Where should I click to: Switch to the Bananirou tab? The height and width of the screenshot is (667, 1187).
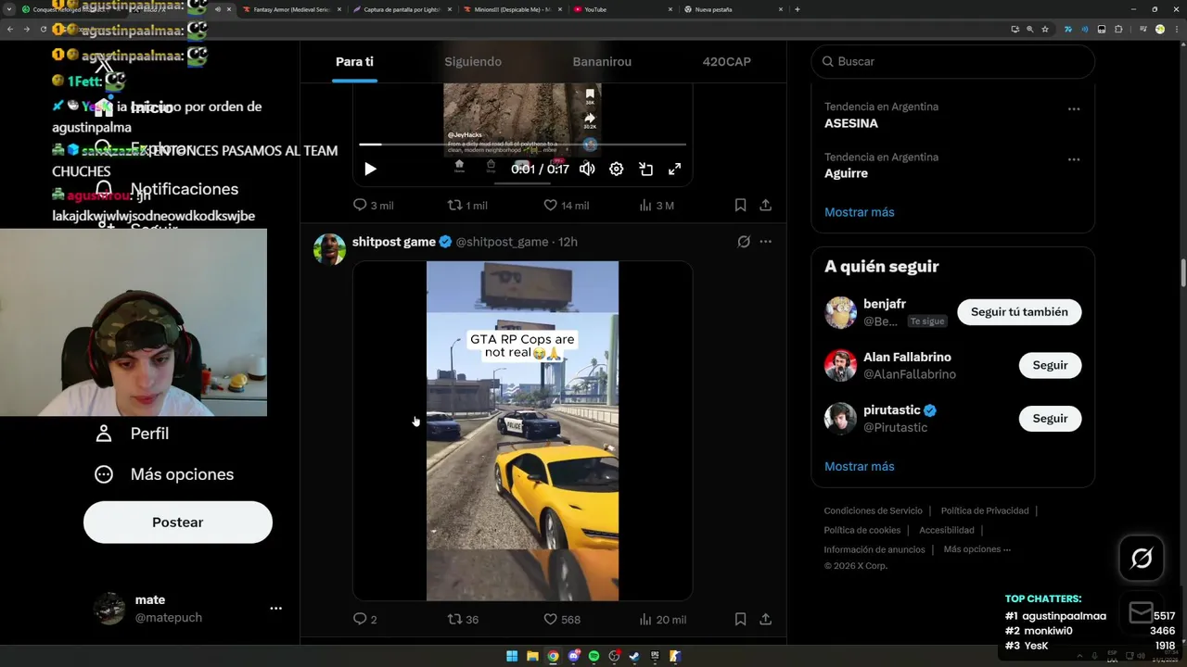pos(602,61)
